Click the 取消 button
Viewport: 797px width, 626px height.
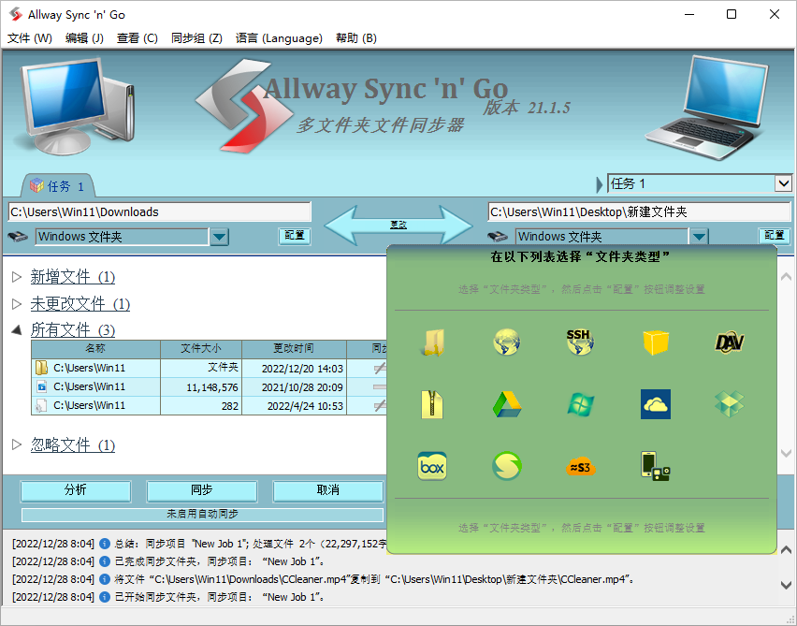pos(327,490)
